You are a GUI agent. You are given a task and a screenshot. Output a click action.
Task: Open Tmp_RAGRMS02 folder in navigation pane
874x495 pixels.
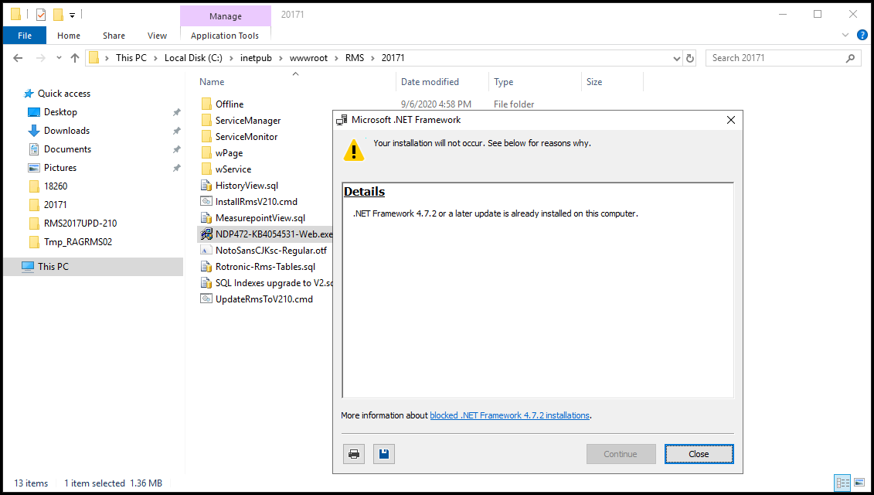[77, 241]
